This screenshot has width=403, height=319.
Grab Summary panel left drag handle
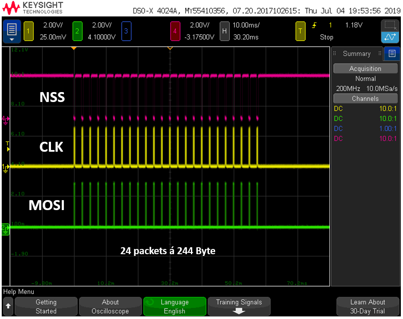[x=335, y=54]
